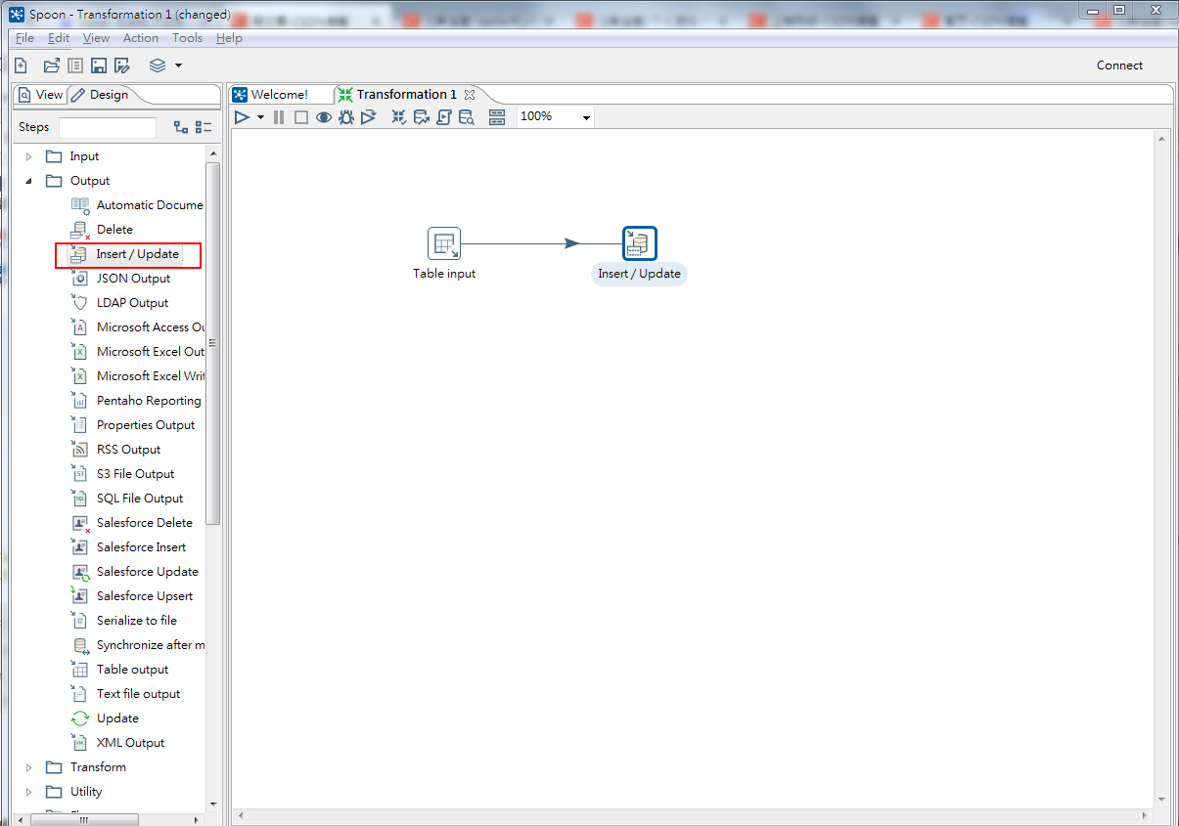This screenshot has width=1179, height=826.
Task: Open the Action menu
Action: tap(140, 38)
